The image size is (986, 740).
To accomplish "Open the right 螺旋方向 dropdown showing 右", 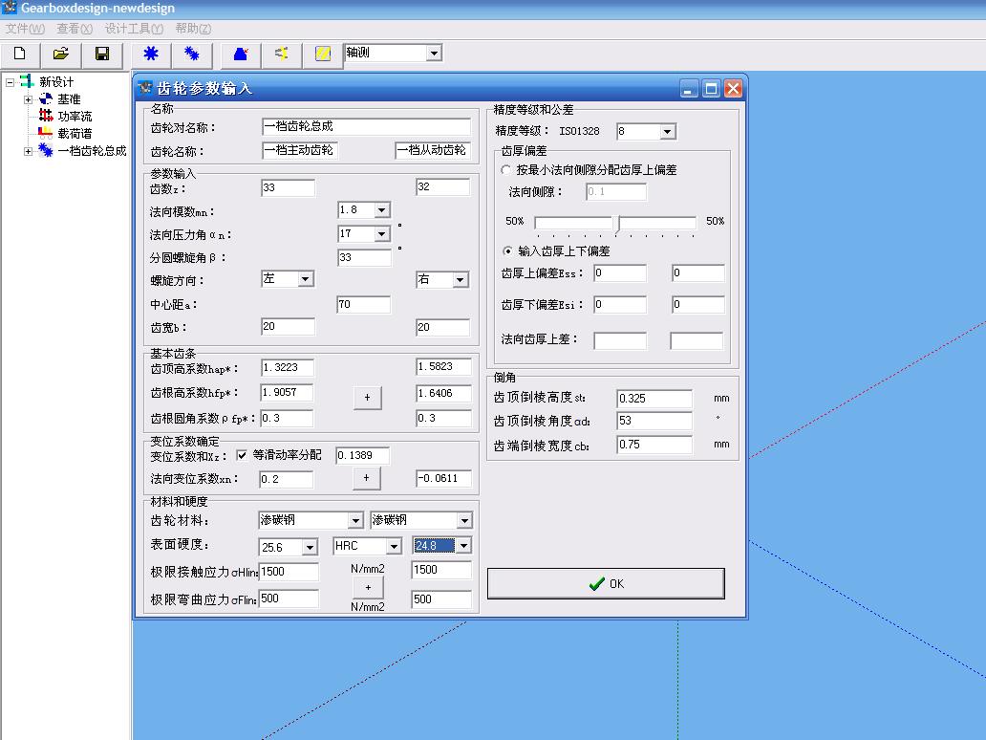I will [461, 280].
